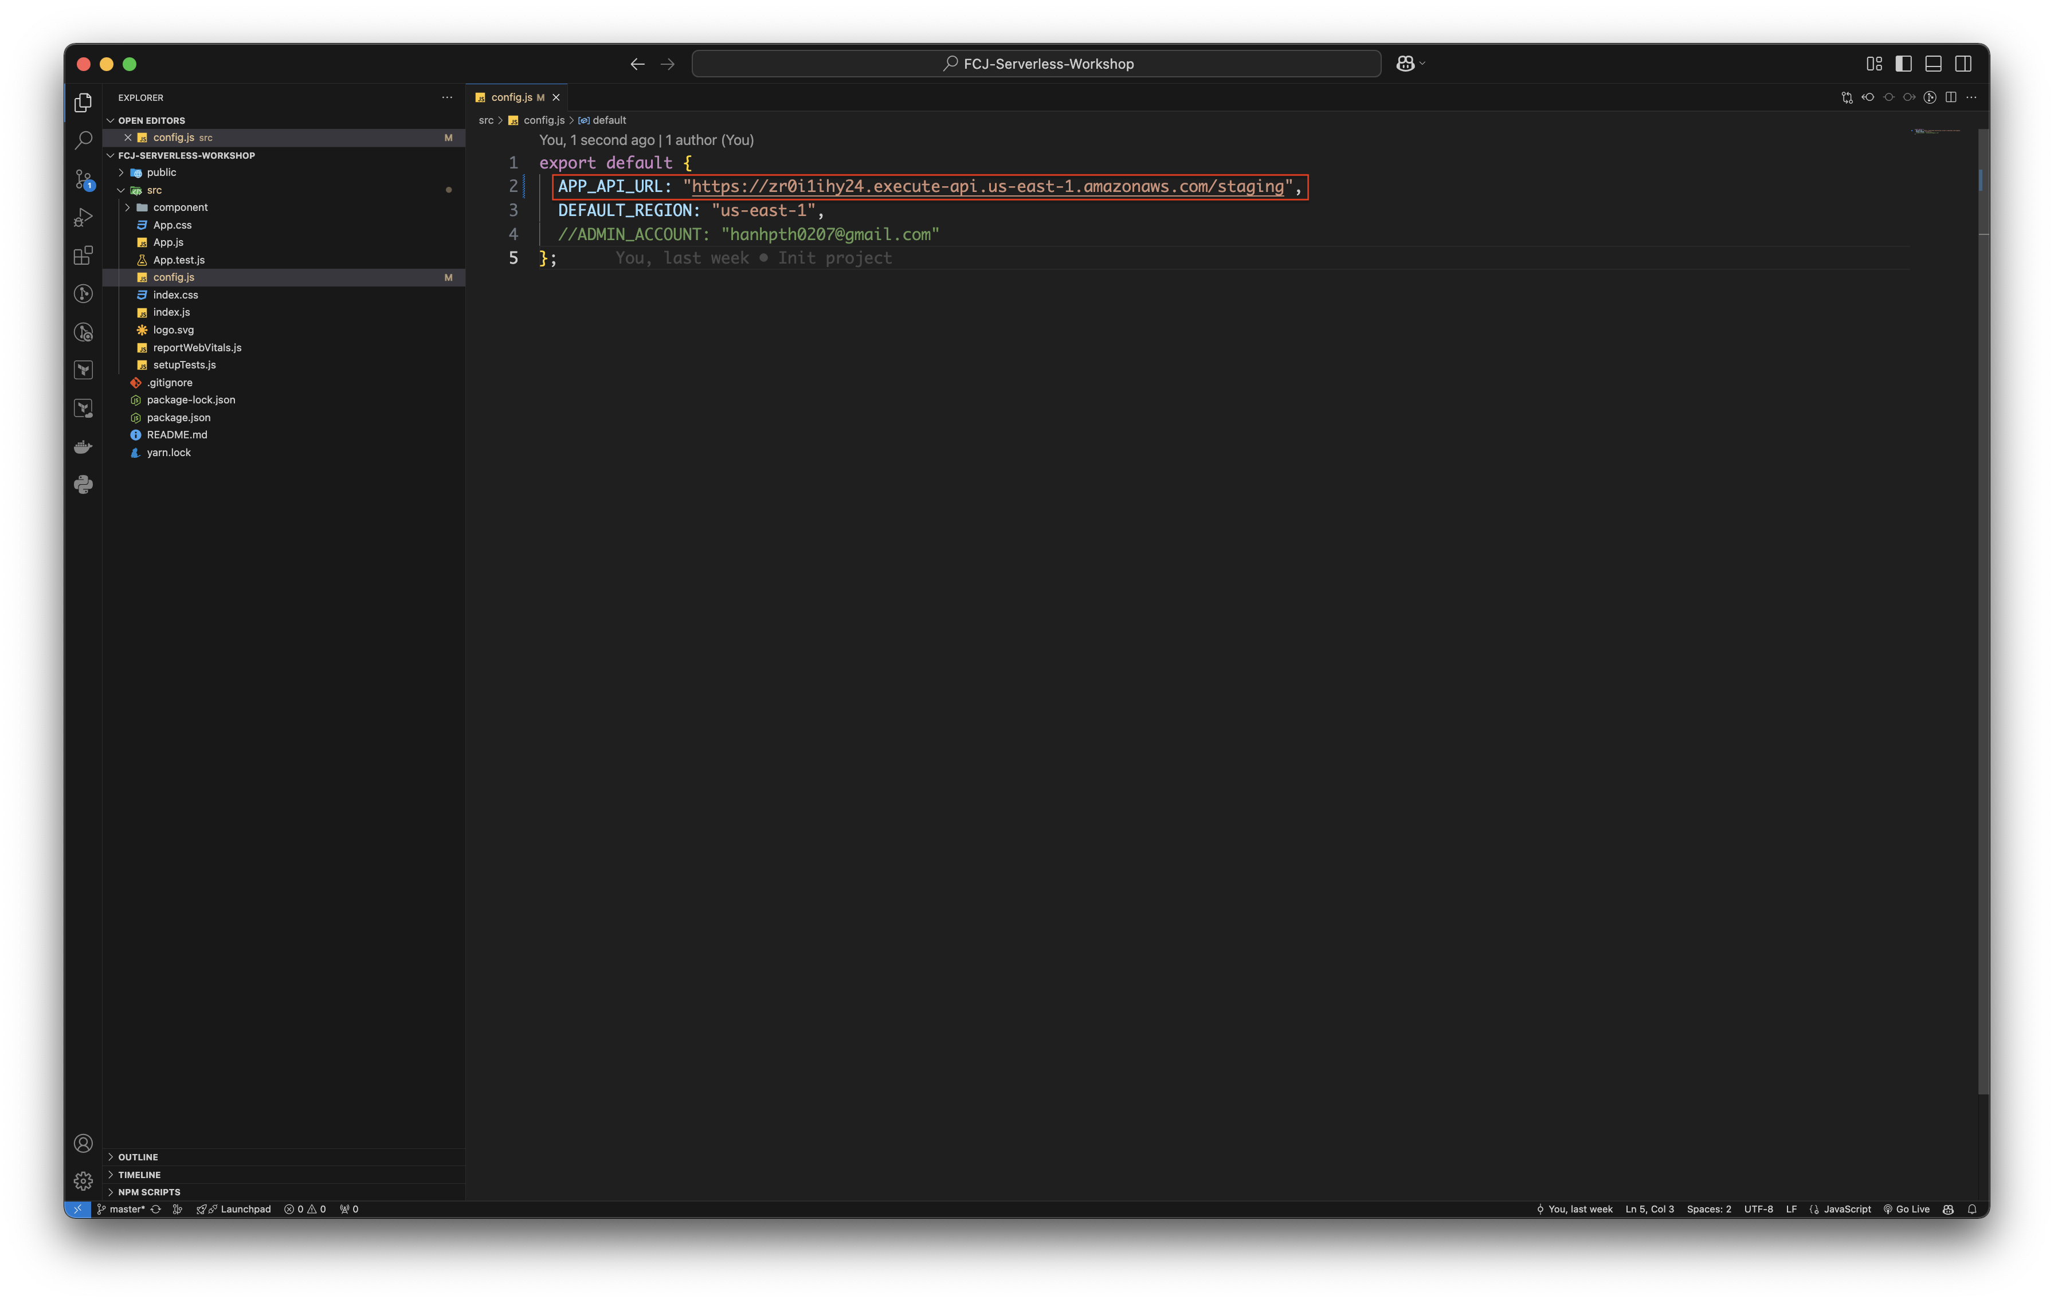Open App.test.js in the file tree

coord(178,260)
